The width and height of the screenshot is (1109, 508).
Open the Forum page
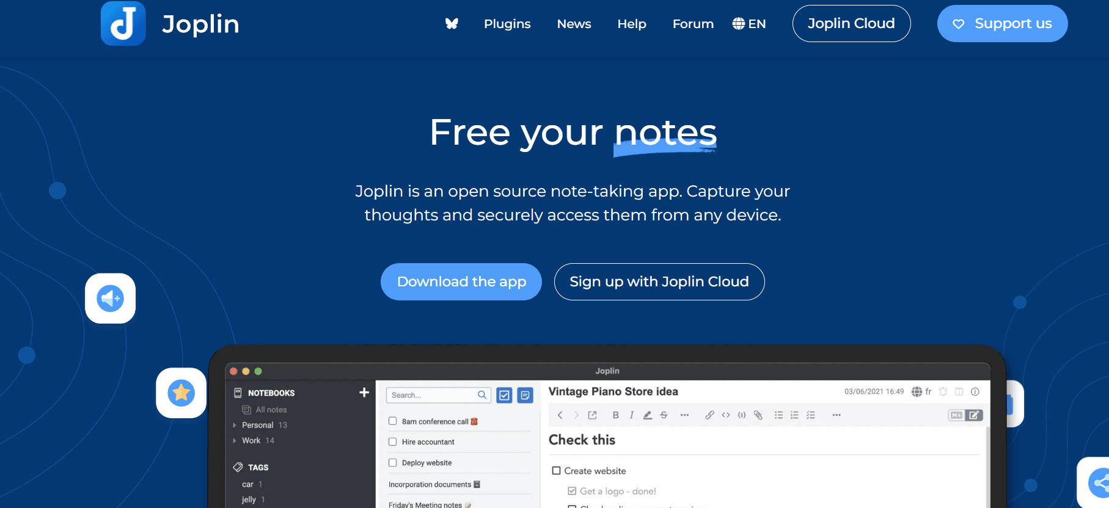tap(693, 24)
